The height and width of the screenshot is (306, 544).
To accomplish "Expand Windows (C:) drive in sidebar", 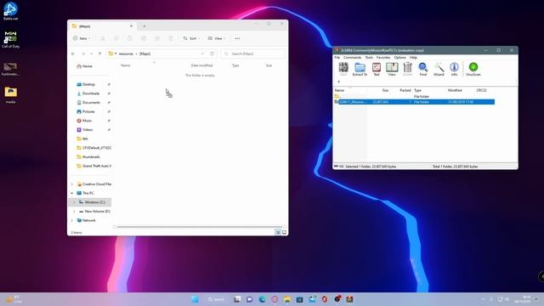I will (x=74, y=202).
